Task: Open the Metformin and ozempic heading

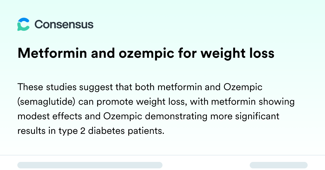Action: [x=146, y=53]
